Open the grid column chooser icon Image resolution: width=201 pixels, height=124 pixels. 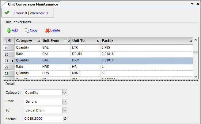tap(9, 41)
